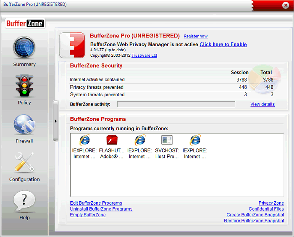294x237 pixels.
Task: Click Restore BufferZone Snapshot
Action: coord(254,221)
